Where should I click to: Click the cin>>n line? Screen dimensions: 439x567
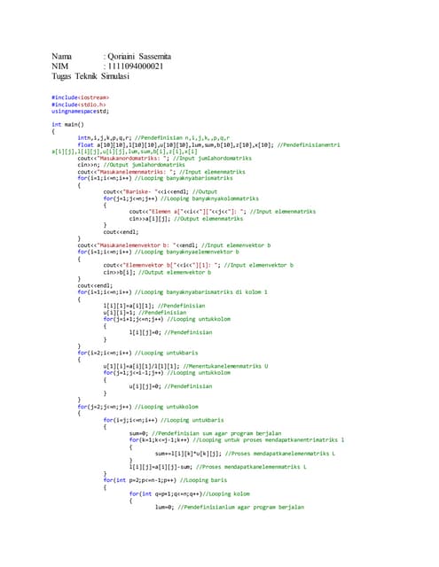[x=131, y=165]
